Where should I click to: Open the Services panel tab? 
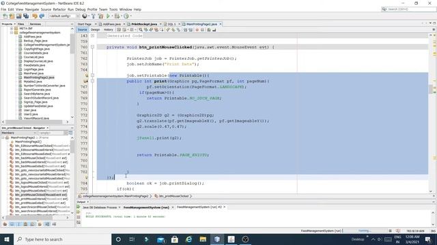(x=36, y=24)
